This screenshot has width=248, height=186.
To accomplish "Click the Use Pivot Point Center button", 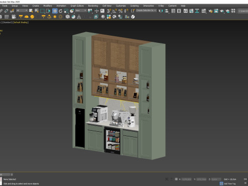I will tap(90, 11).
